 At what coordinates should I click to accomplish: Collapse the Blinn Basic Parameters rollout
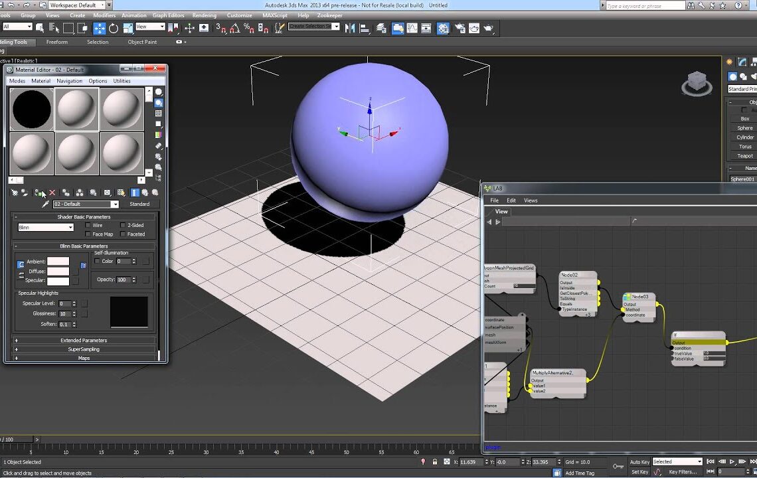click(x=85, y=246)
